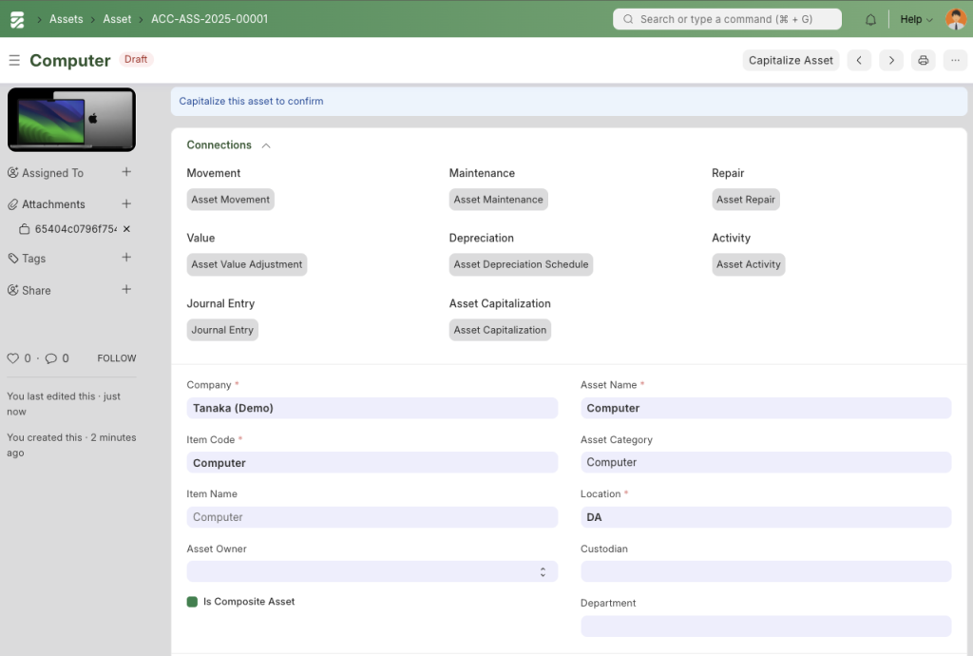Uncheck the Is Composite Asset checkbox

tap(193, 602)
